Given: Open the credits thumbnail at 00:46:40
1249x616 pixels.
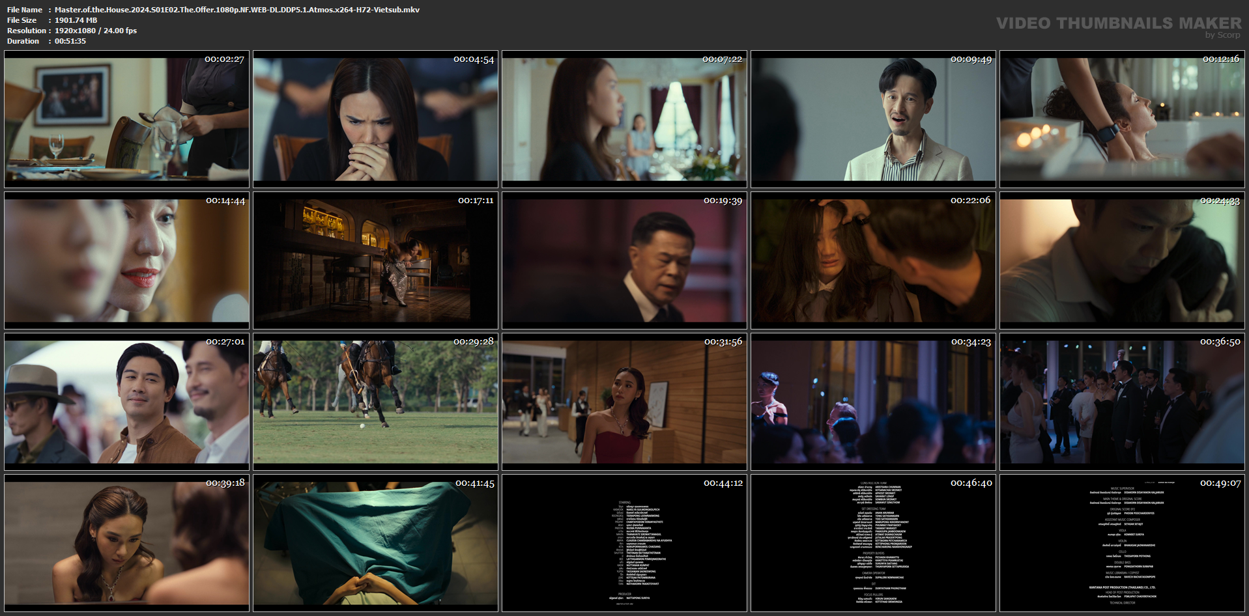Looking at the screenshot, I should [x=873, y=543].
